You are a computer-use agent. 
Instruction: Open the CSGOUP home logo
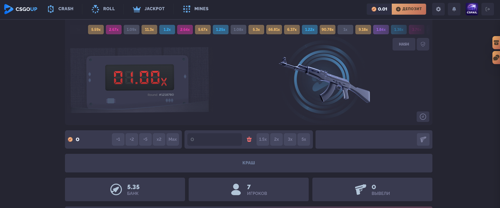point(20,9)
